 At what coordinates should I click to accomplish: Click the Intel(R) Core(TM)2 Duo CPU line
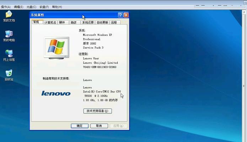click(x=102, y=92)
